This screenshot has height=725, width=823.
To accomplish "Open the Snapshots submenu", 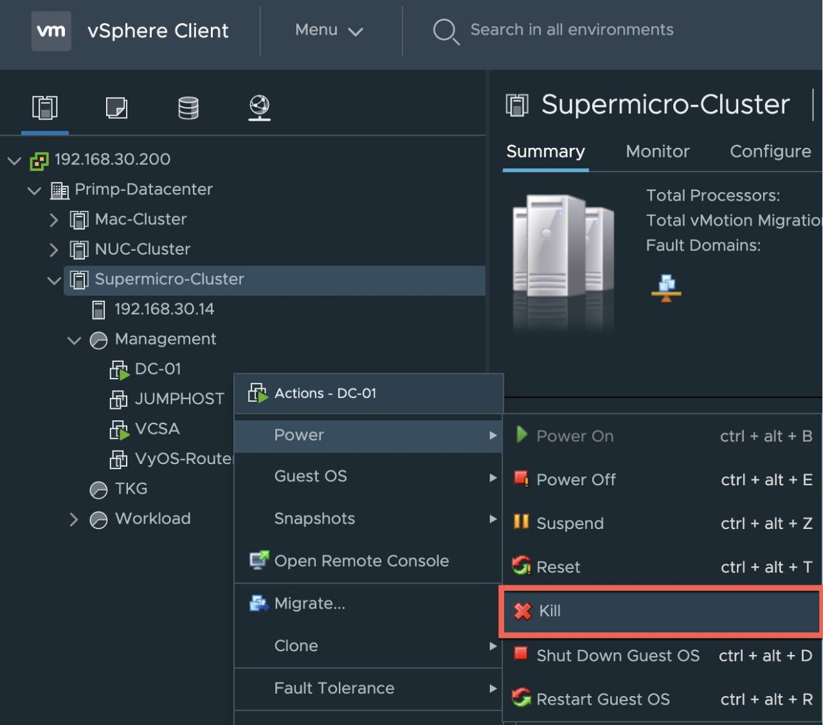I will tap(368, 519).
